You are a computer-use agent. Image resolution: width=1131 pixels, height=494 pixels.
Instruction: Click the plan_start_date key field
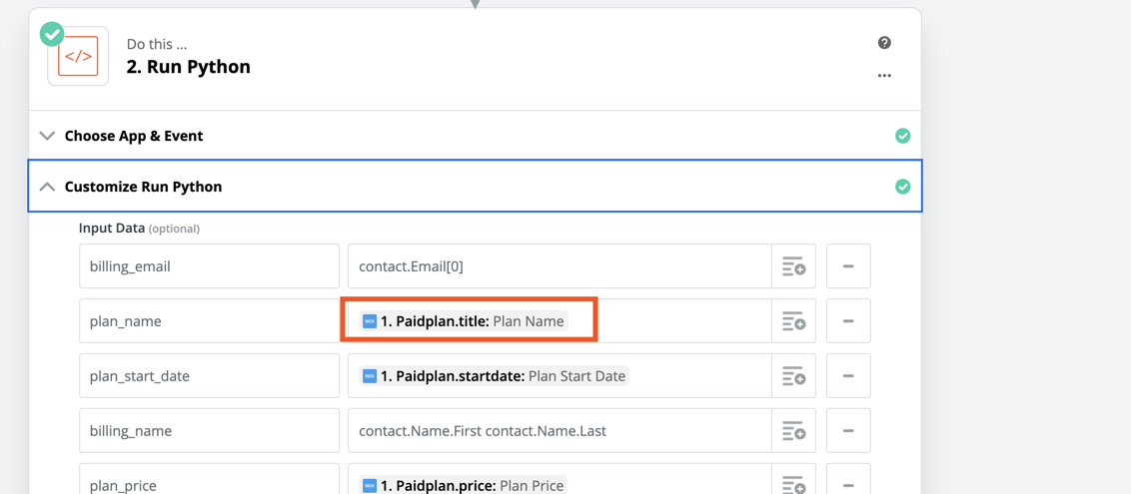(209, 376)
